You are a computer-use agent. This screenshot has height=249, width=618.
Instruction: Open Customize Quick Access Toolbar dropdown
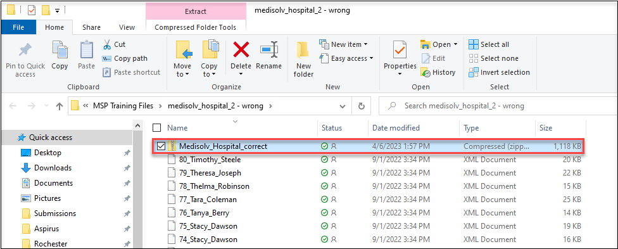click(x=58, y=11)
